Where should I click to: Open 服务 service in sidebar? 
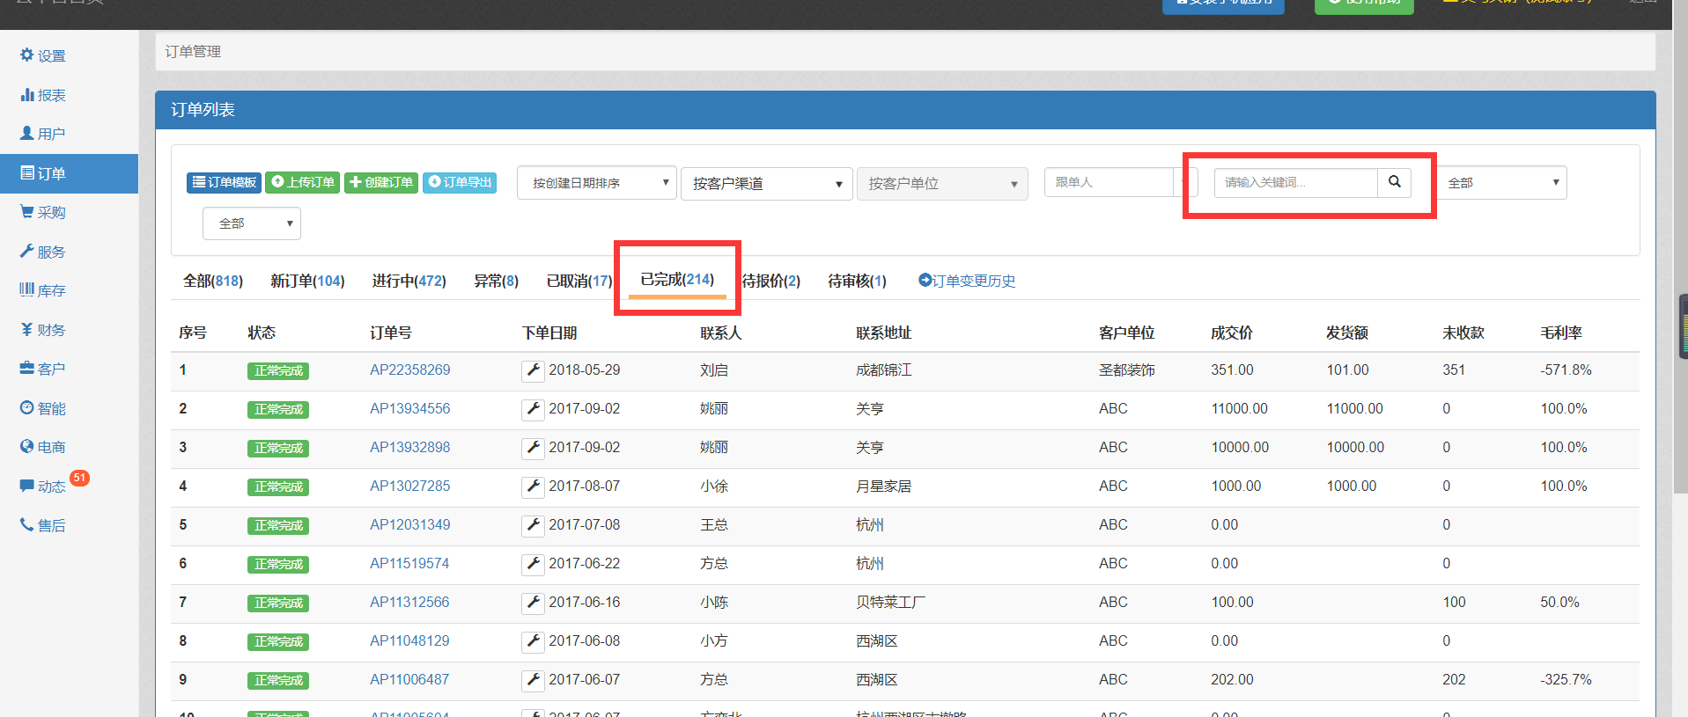(x=43, y=252)
